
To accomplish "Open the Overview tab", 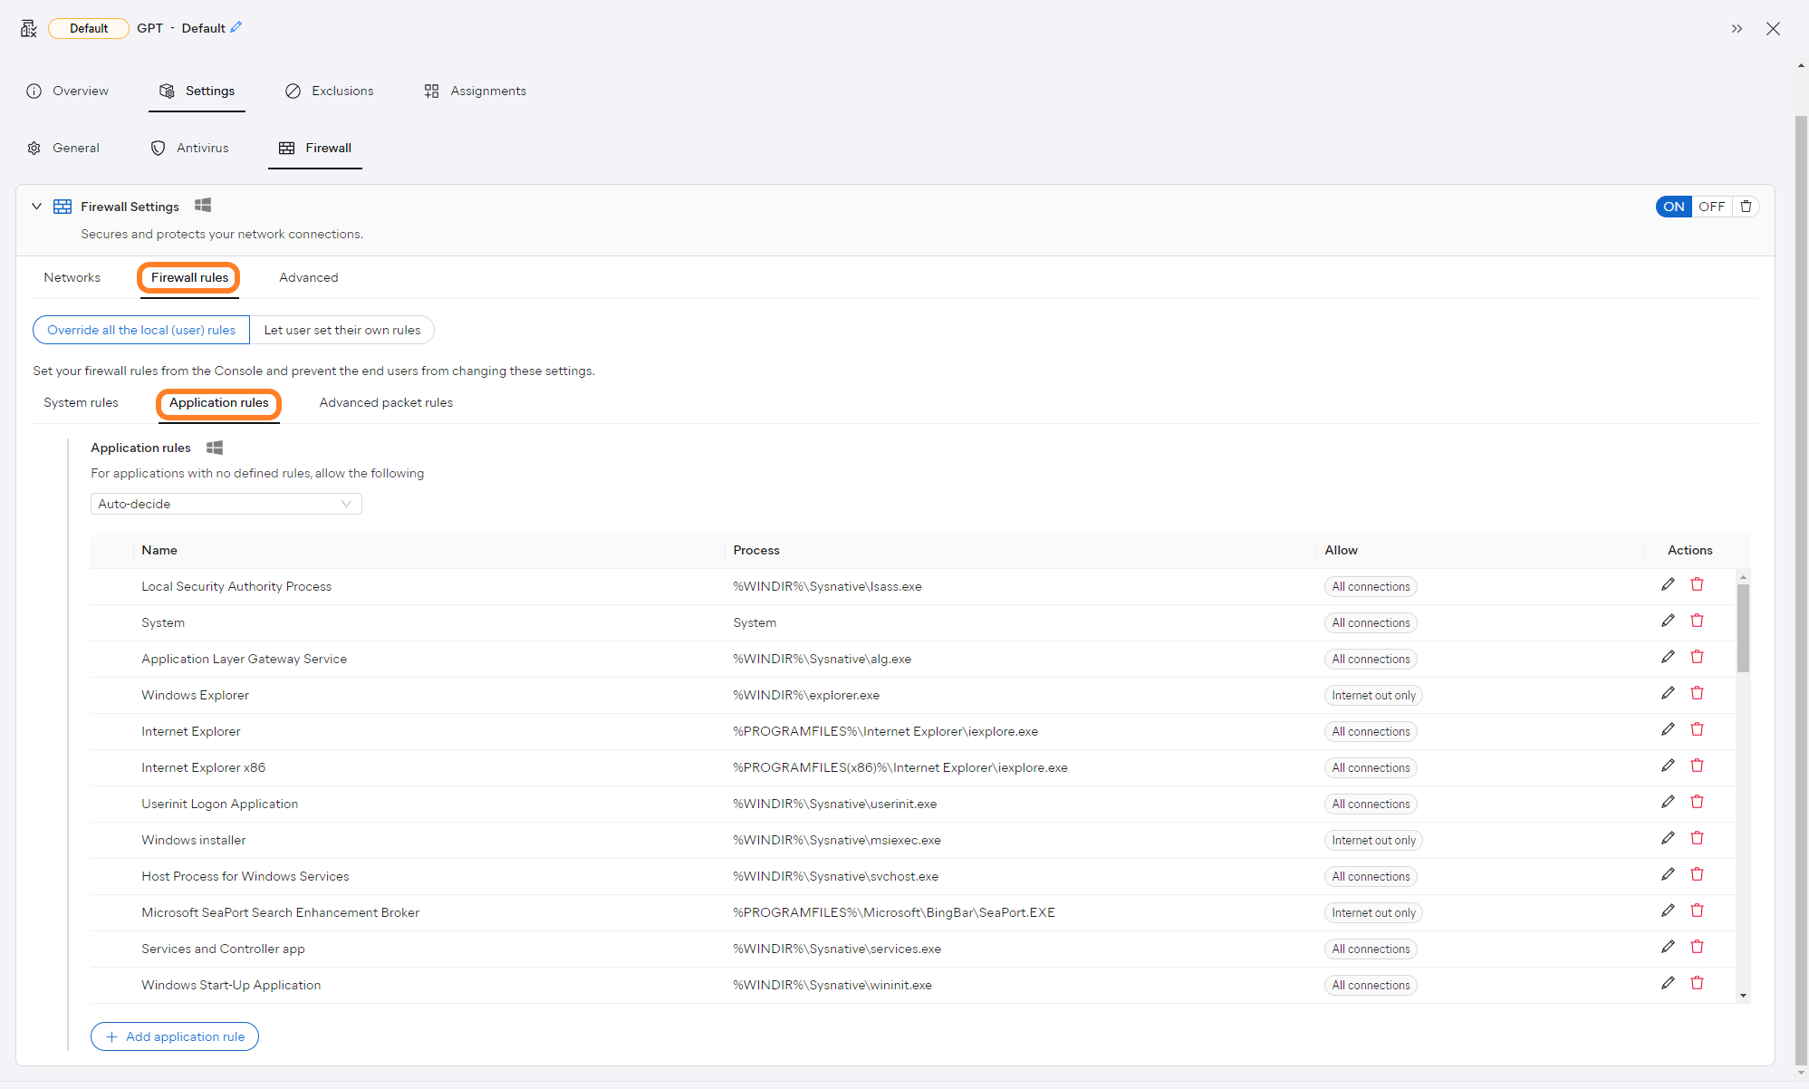I will click(x=68, y=91).
